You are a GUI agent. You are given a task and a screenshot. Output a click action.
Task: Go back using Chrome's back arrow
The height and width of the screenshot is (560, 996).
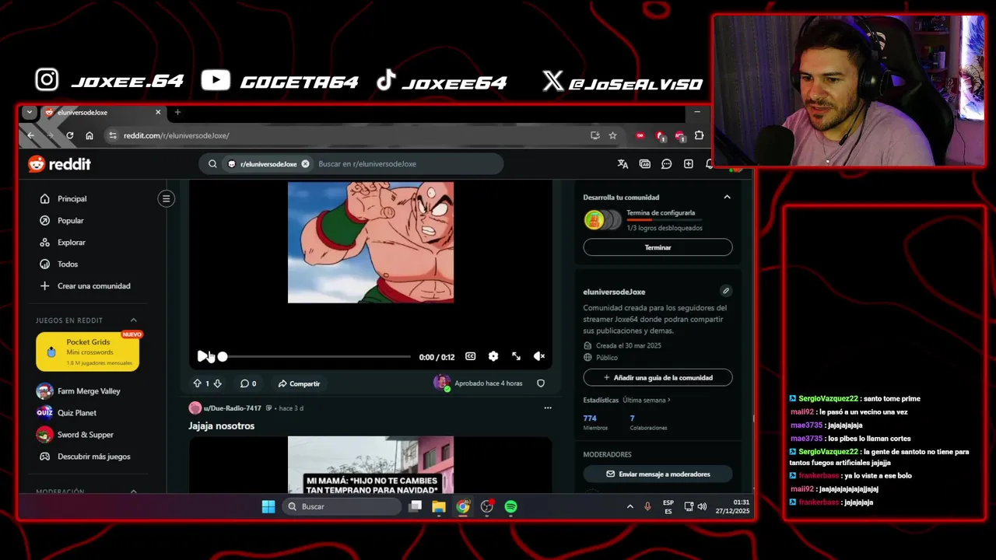[x=31, y=135]
